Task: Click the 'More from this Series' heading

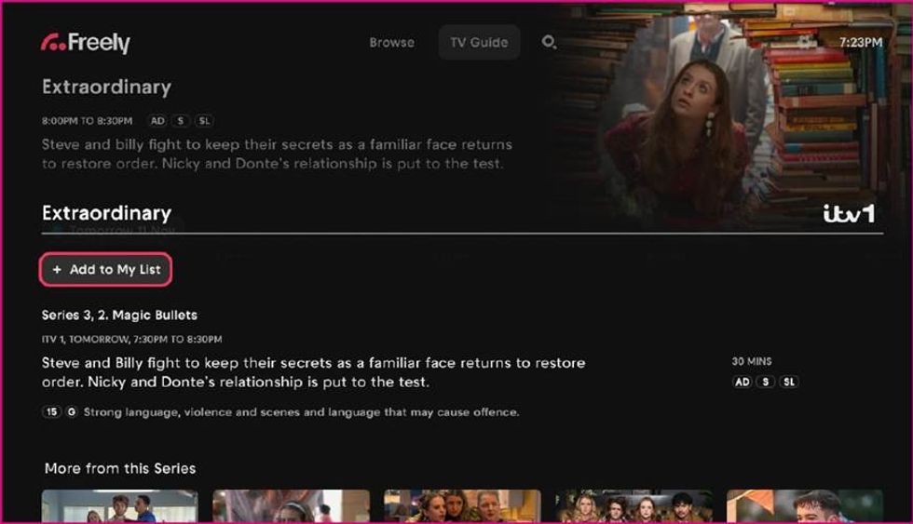Action: click(x=120, y=468)
